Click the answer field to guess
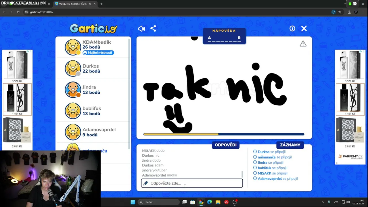This screenshot has height=207, width=368. (x=192, y=183)
